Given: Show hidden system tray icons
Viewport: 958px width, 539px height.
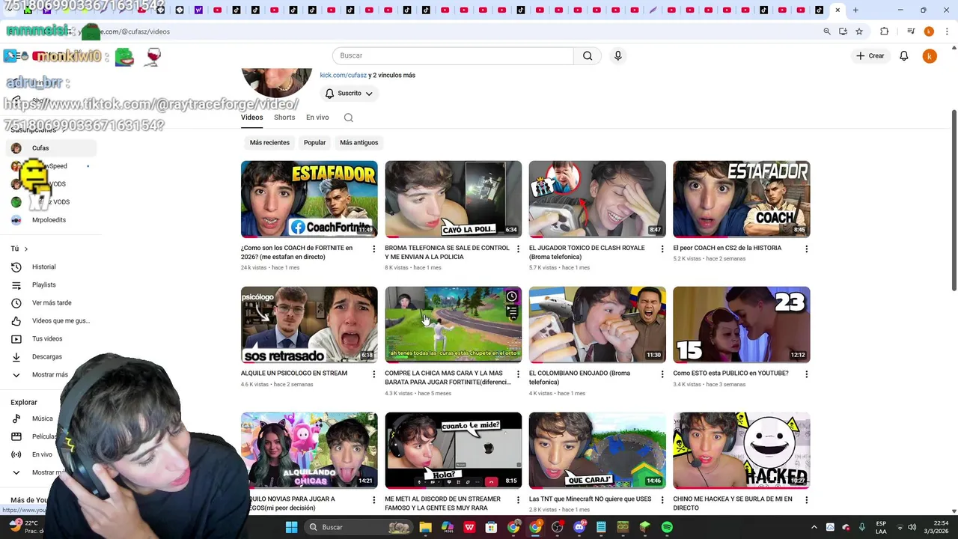Looking at the screenshot, I should tap(814, 527).
